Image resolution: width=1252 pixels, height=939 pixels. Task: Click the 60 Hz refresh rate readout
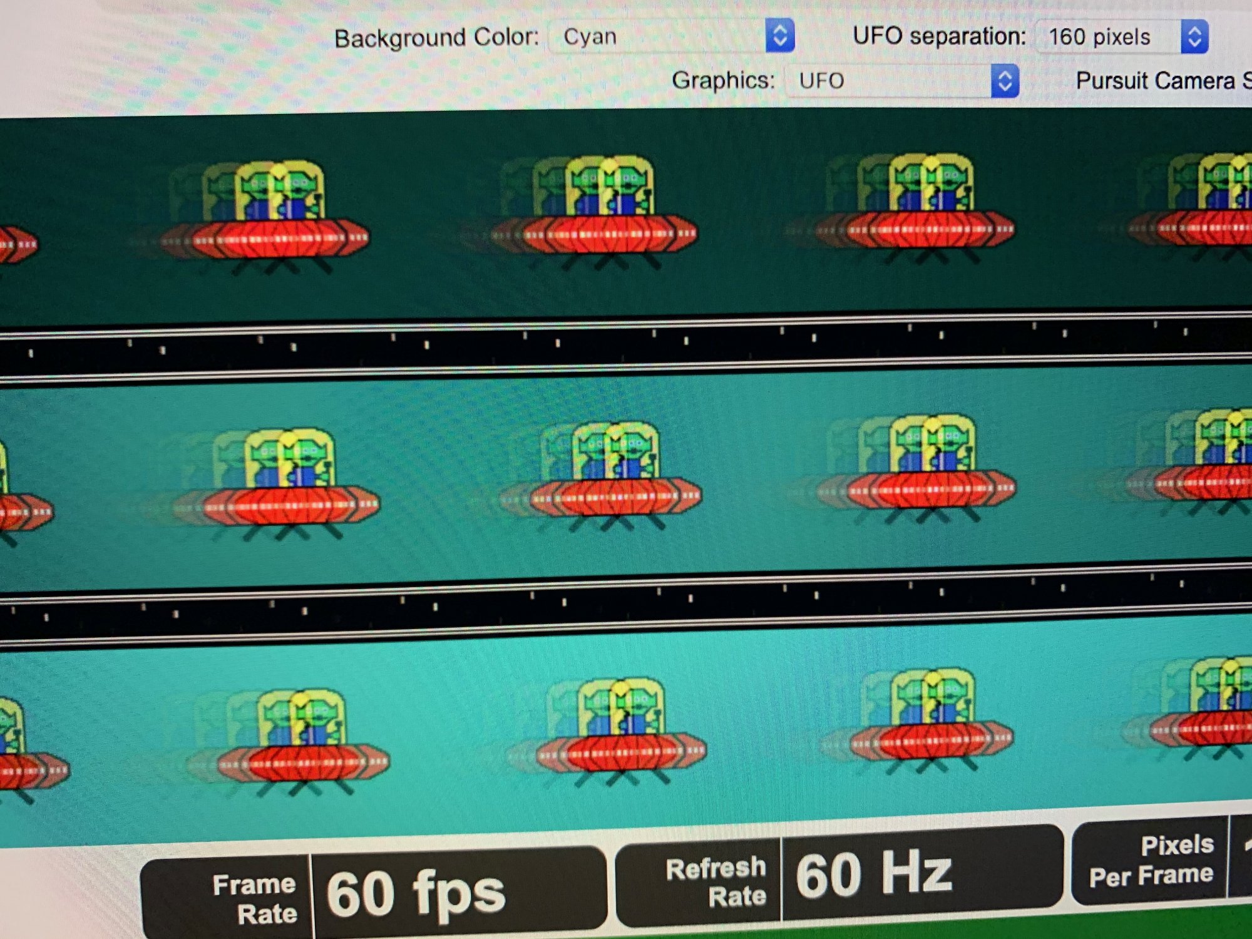(875, 875)
